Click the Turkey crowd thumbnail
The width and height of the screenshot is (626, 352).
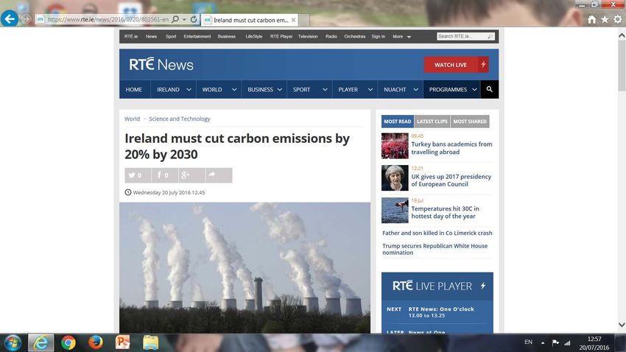(395, 146)
